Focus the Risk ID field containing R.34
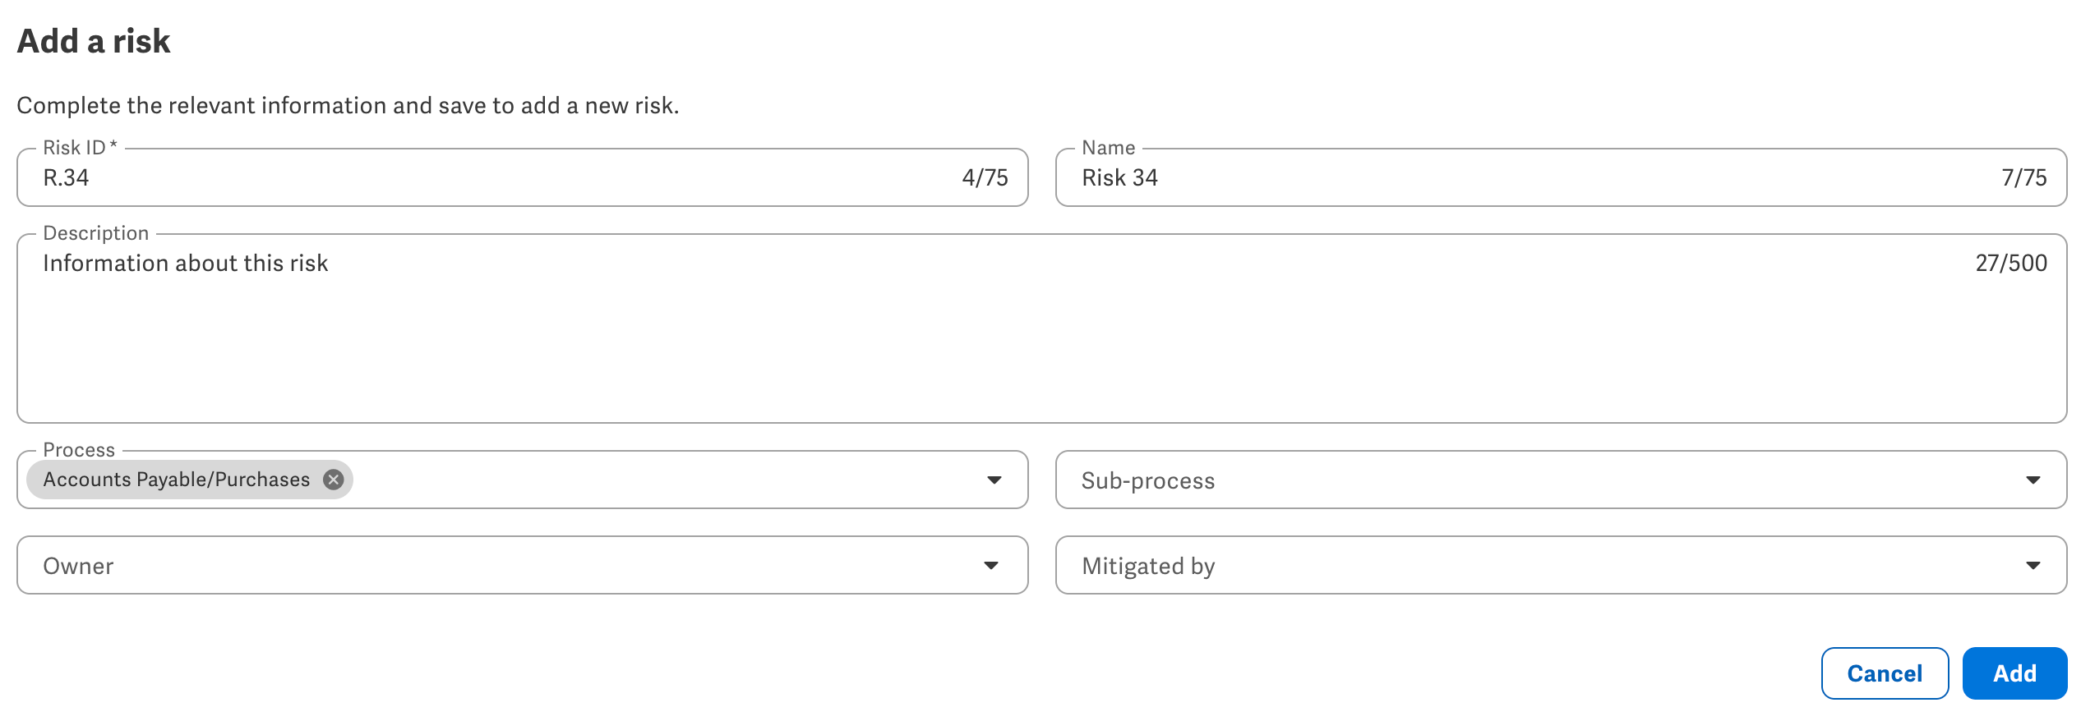The height and width of the screenshot is (721, 2081). click(x=522, y=177)
